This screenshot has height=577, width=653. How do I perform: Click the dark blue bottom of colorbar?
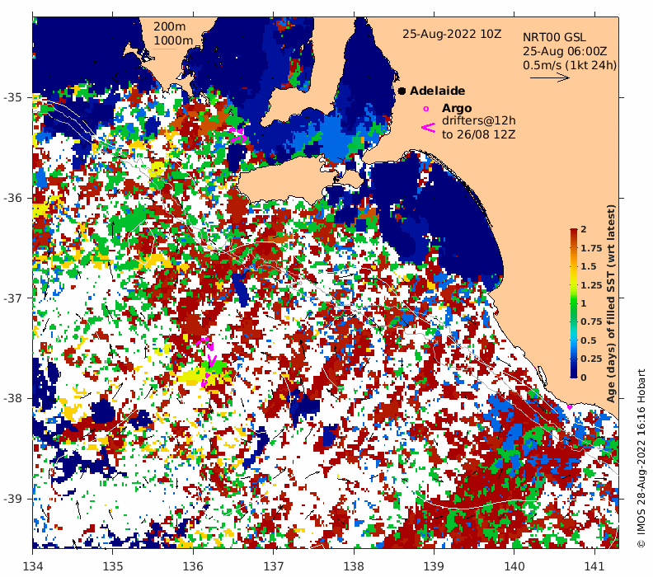[x=574, y=374]
